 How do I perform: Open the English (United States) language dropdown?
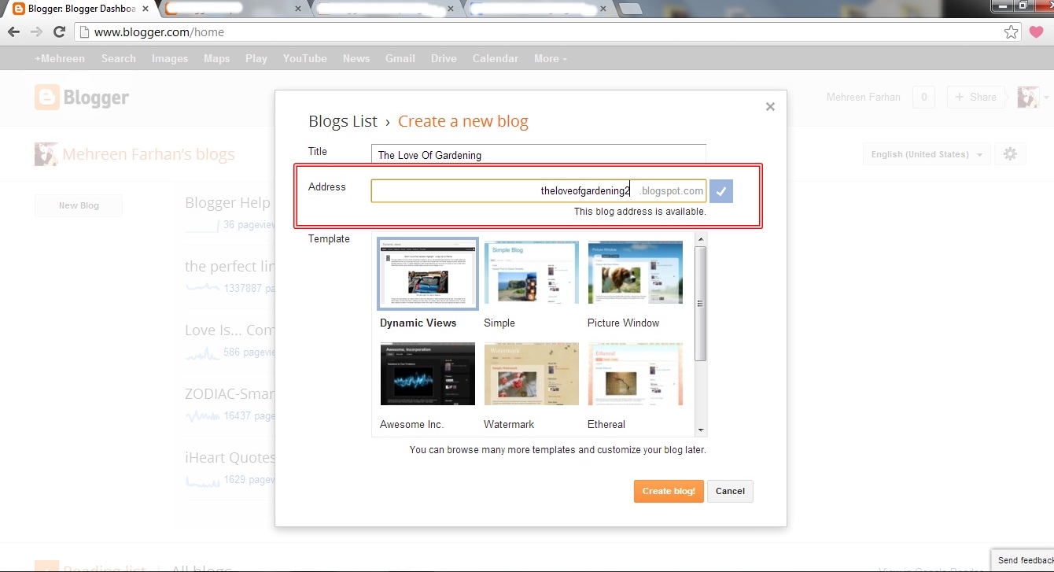tap(926, 153)
